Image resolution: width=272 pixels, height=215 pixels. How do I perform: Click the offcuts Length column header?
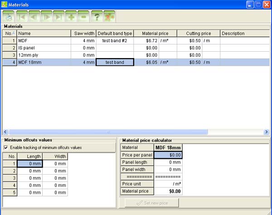pyautogui.click(x=30, y=156)
